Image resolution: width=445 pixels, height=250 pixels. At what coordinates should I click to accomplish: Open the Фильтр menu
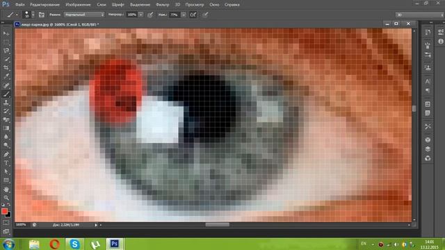[163, 5]
